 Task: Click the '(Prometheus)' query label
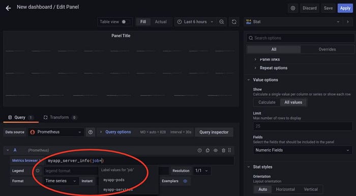point(38,150)
